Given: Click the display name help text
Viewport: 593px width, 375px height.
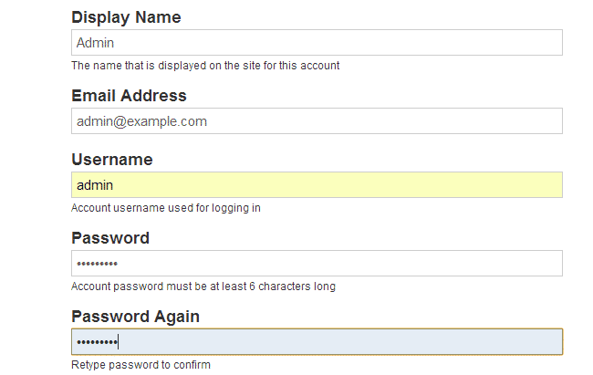Looking at the screenshot, I should click(205, 66).
